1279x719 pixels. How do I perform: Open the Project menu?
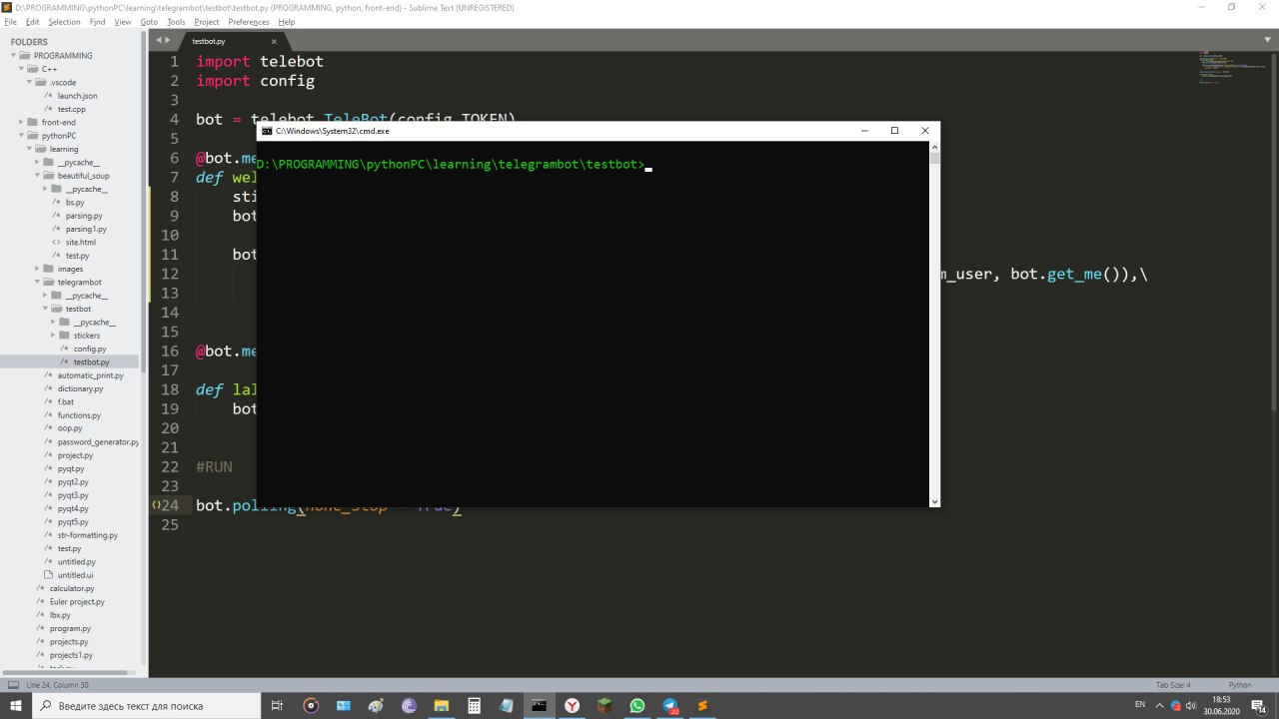[207, 21]
